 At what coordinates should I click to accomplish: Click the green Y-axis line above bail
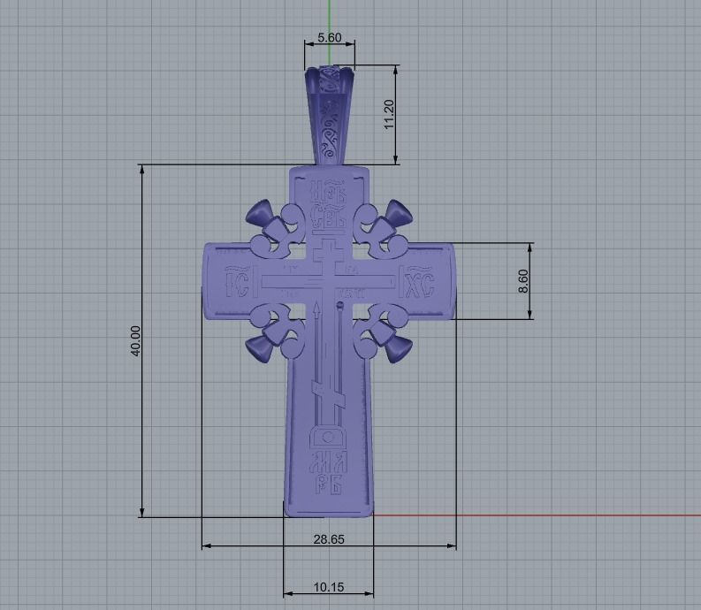click(x=330, y=32)
